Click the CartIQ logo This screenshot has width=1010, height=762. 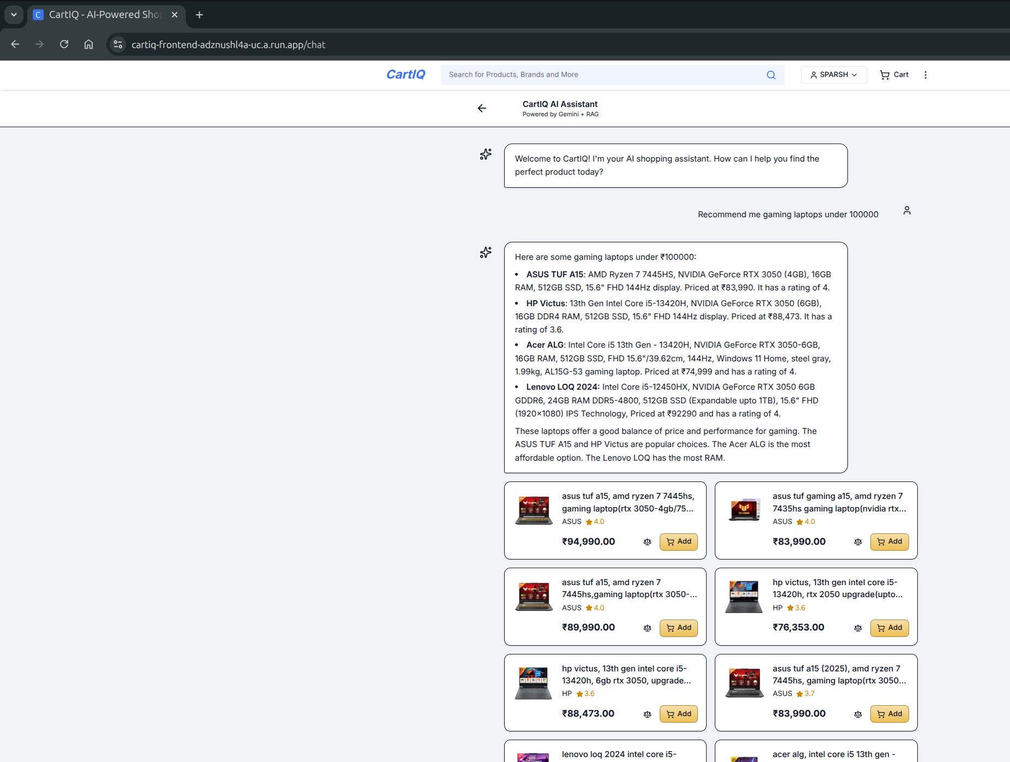tap(405, 74)
